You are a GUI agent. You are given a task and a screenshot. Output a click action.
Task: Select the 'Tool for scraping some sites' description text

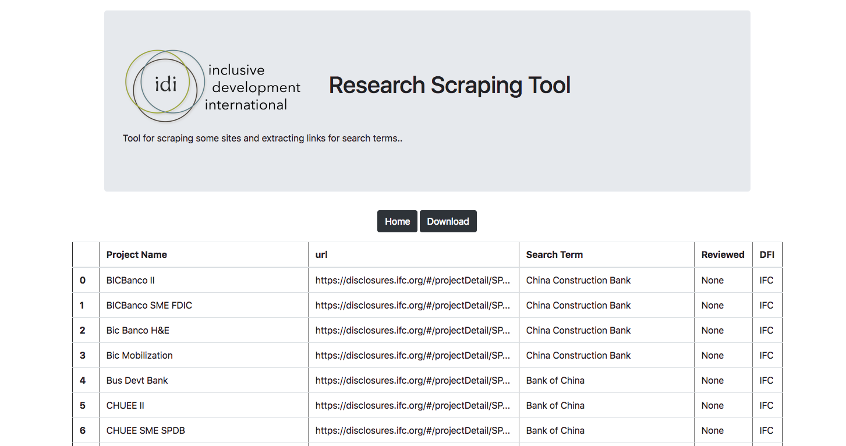click(263, 139)
